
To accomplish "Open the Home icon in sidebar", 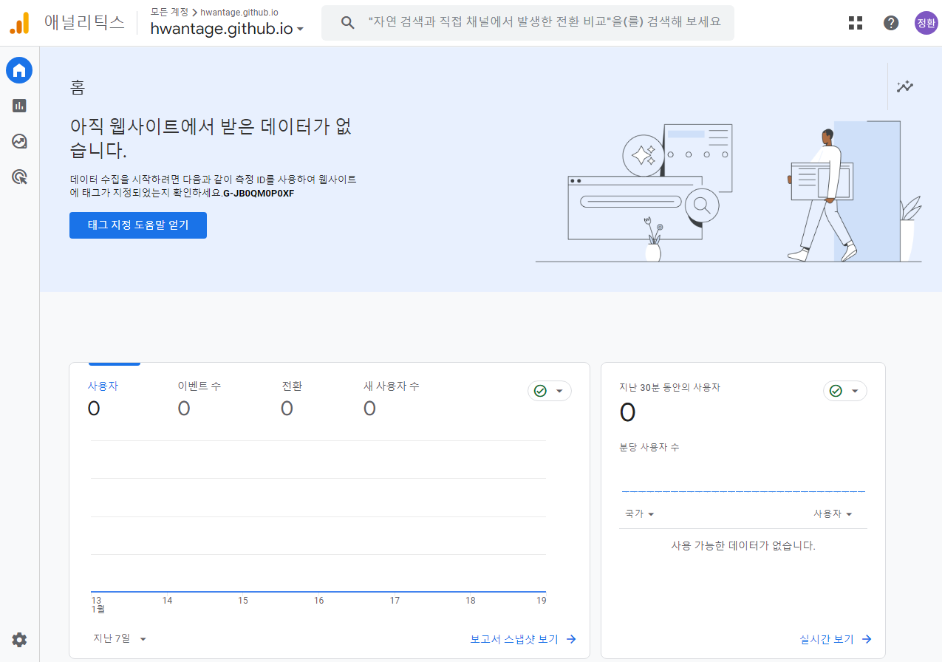I will [x=19, y=70].
